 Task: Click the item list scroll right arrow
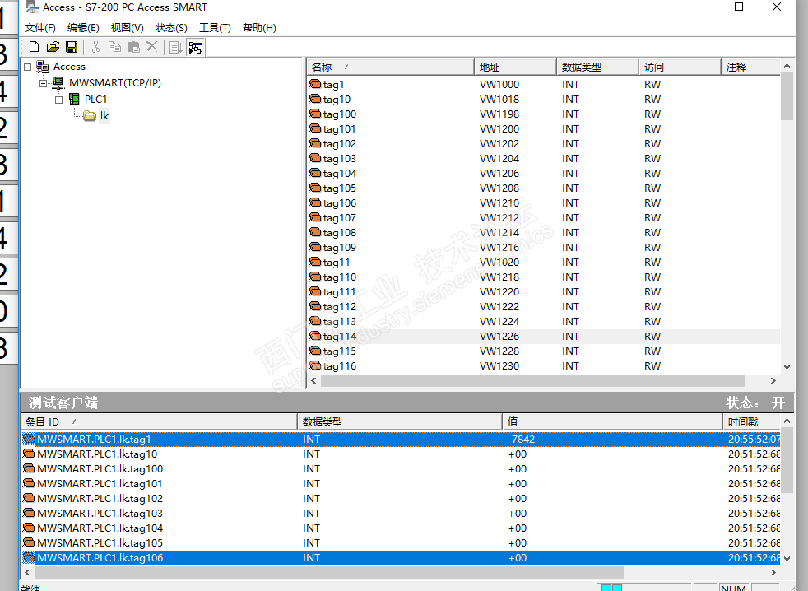[x=773, y=380]
